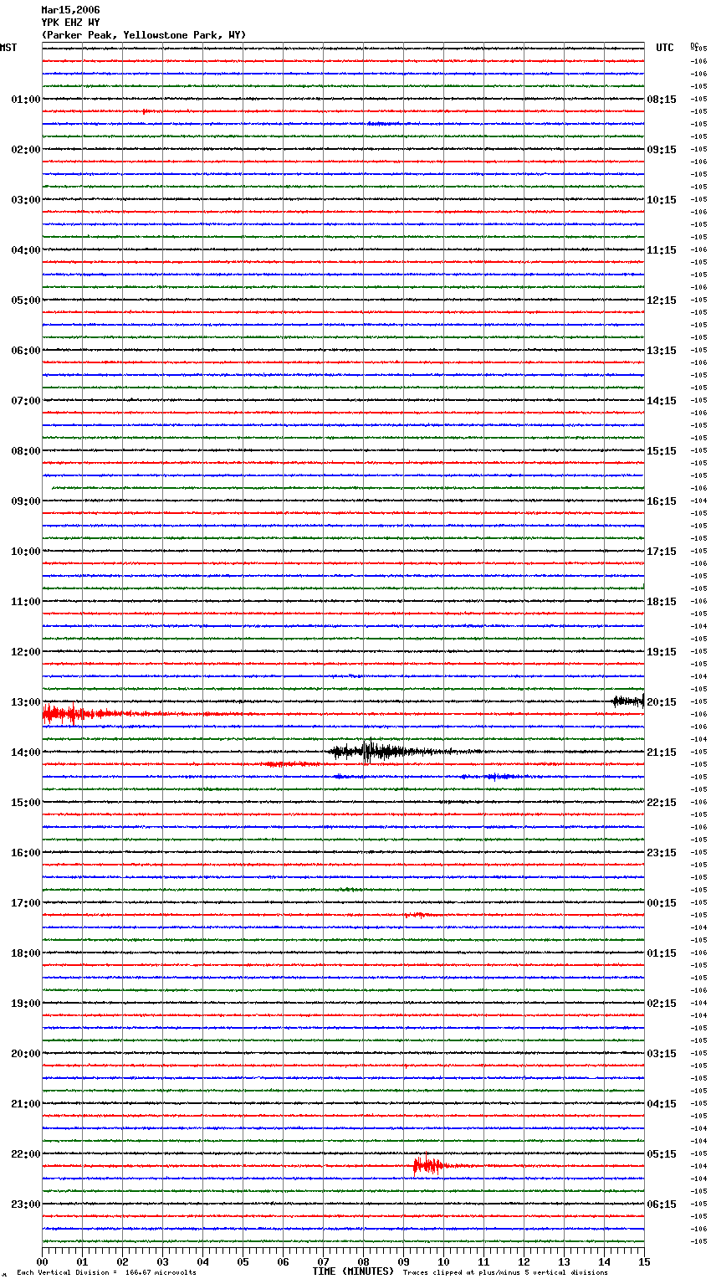Image resolution: width=711 pixels, height=1284 pixels.
Task: Click the 06:15 UTC time label
Action: coord(662,1204)
